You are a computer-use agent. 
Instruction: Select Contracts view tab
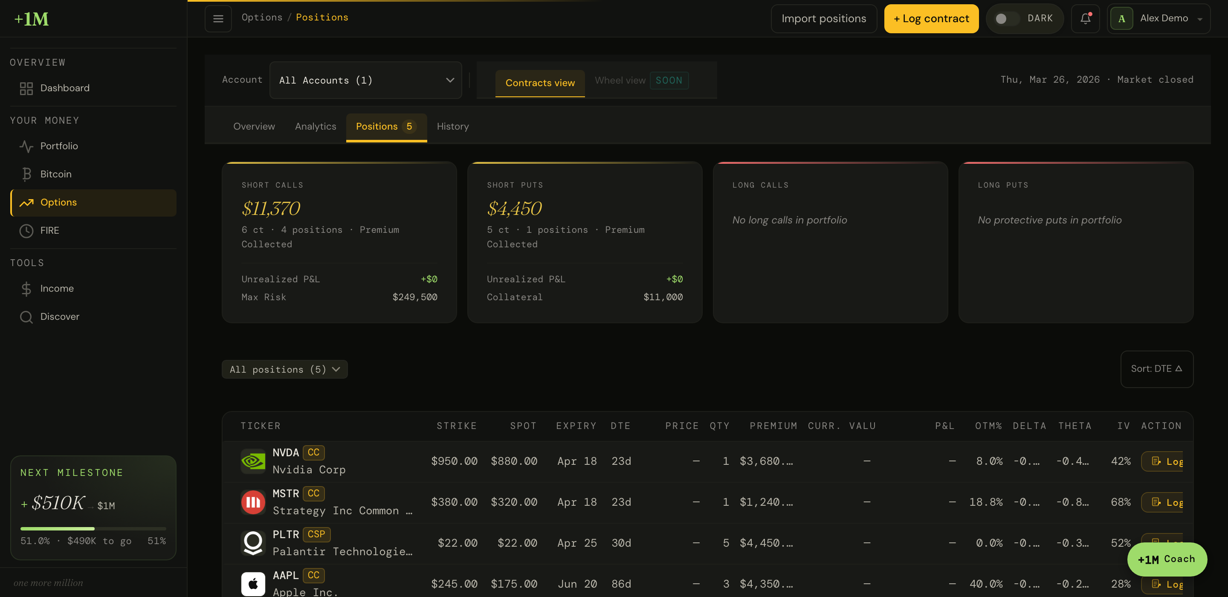click(540, 83)
